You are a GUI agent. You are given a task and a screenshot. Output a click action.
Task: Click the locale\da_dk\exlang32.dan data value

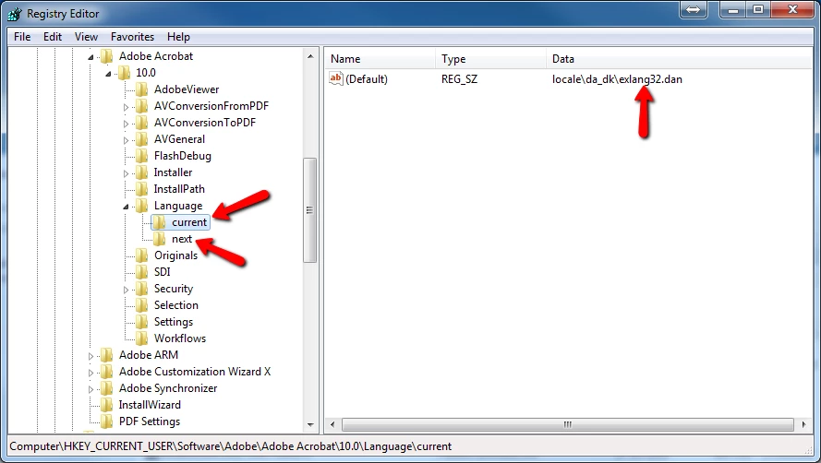(x=617, y=79)
